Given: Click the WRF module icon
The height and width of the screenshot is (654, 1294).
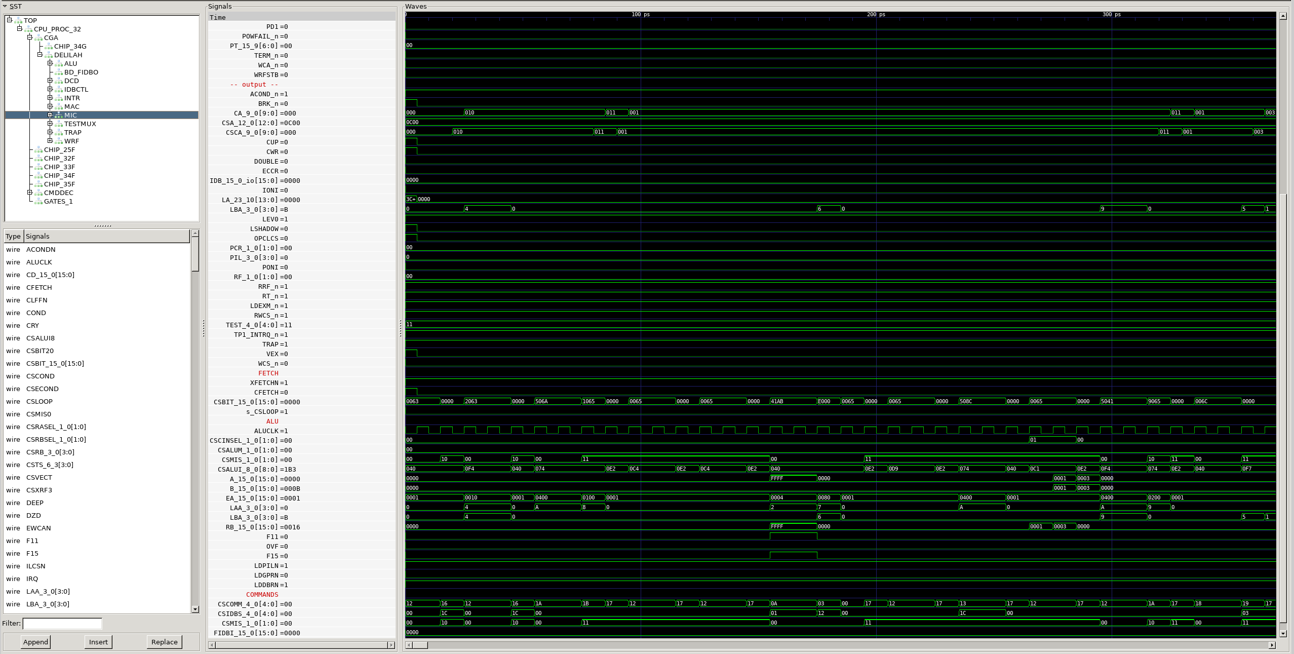Looking at the screenshot, I should [x=59, y=141].
